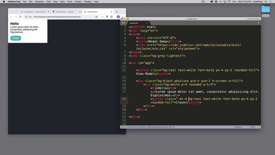Click the Hello heading in the modal
The width and height of the screenshot is (275, 155).
[14, 24]
